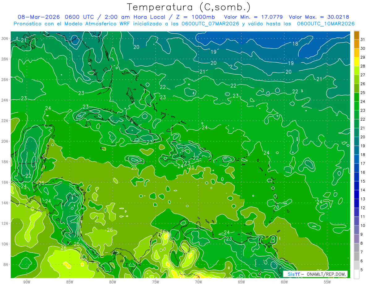The width and height of the screenshot is (371, 286).
Task: Click the initialization time '0600UTC_07MAR2026'
Action: [x=210, y=24]
